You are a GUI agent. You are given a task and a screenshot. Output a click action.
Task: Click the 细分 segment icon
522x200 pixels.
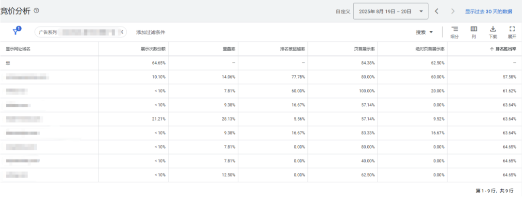pyautogui.click(x=454, y=32)
